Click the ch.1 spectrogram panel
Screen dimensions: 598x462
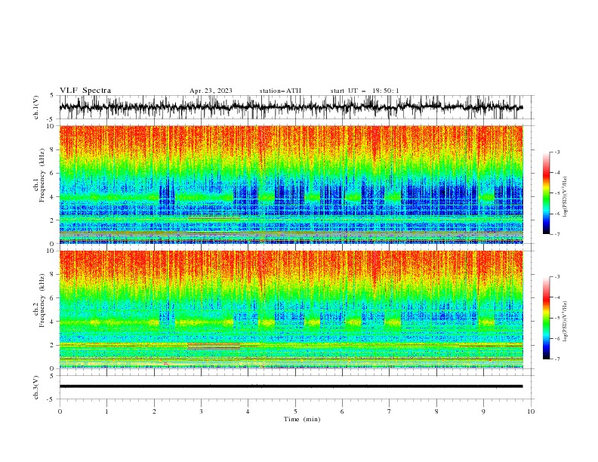click(x=291, y=184)
